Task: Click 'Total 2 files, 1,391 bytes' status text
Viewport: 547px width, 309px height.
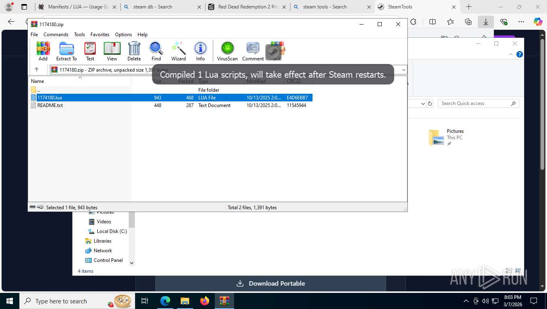Action: (252, 208)
